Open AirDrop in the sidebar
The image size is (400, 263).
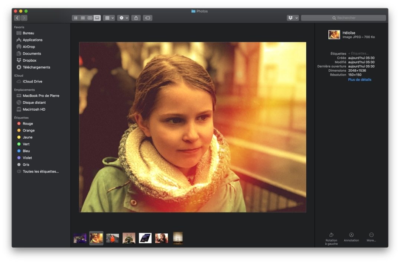pyautogui.click(x=29, y=47)
